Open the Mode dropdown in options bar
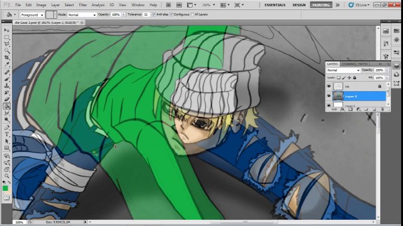Image resolution: width=403 pixels, height=226 pixels. click(x=82, y=15)
